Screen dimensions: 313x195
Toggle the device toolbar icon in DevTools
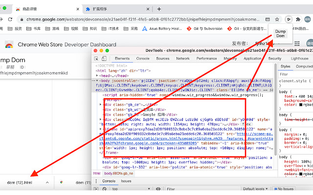[x=104, y=58]
